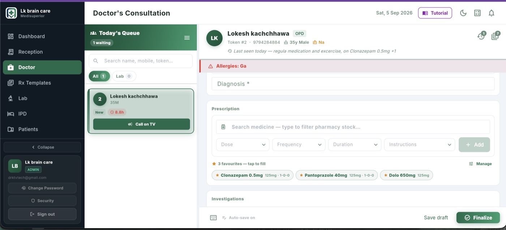
Task: Toggle dark mode moon icon
Action: point(463,13)
